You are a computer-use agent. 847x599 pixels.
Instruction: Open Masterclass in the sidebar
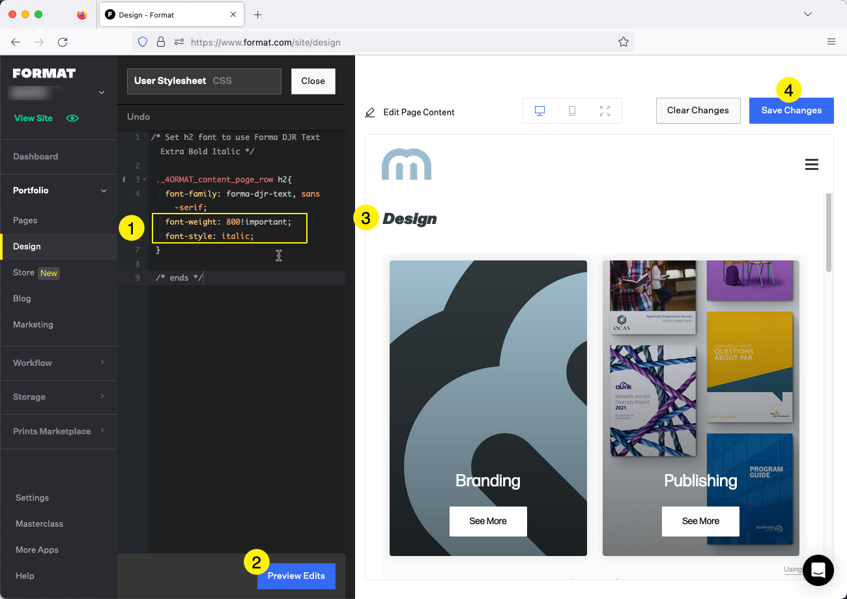point(39,523)
